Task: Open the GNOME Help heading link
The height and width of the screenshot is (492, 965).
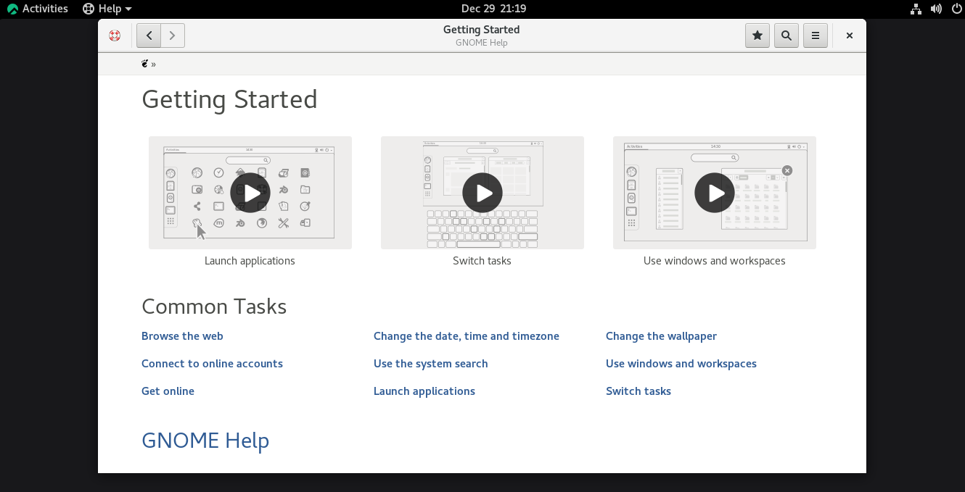Action: click(205, 441)
